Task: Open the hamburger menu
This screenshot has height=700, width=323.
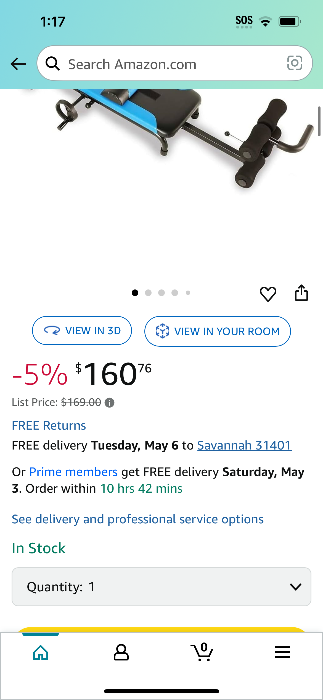Action: click(283, 652)
